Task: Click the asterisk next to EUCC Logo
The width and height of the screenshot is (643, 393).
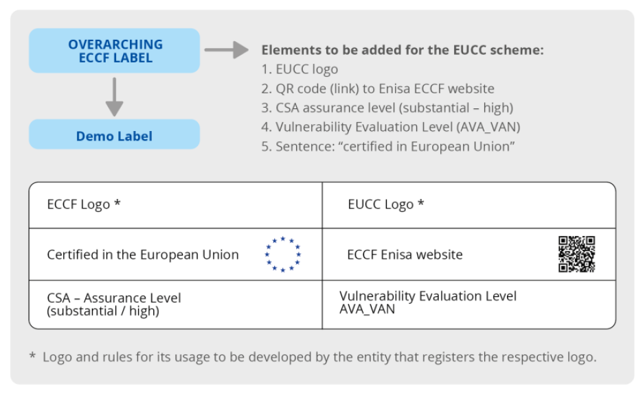Action: point(420,202)
